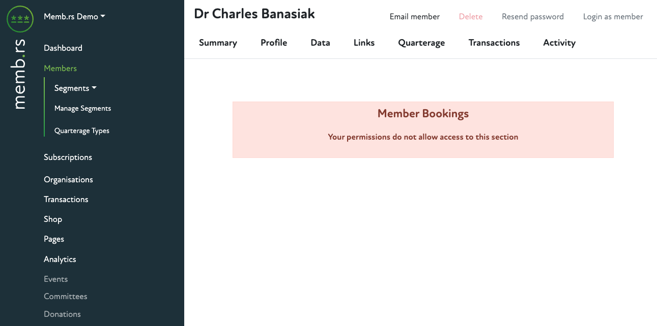Viewport: 657px width, 326px height.
Task: Switch to the Profile tab
Action: (x=274, y=43)
